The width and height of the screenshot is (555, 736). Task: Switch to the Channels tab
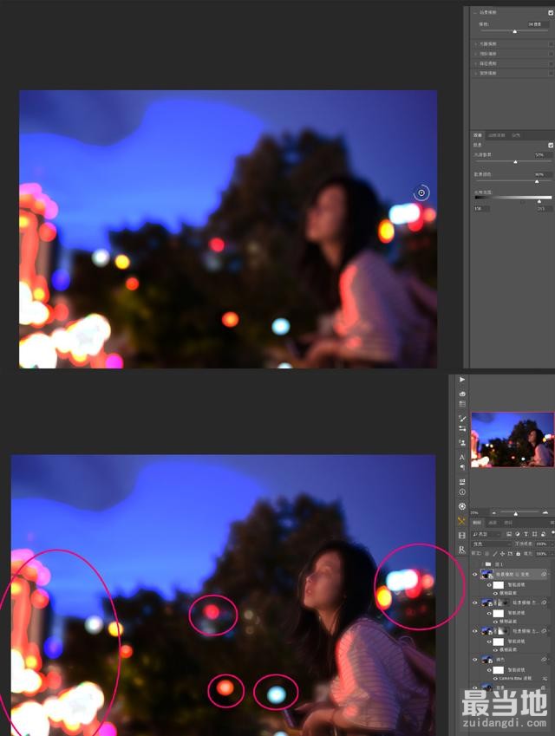coord(493,523)
